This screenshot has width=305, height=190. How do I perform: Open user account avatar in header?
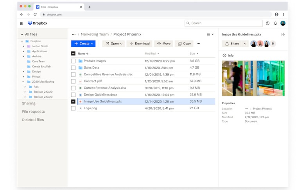283,23
